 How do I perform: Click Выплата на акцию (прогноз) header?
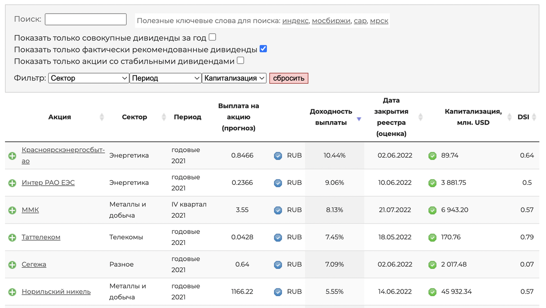(x=238, y=117)
